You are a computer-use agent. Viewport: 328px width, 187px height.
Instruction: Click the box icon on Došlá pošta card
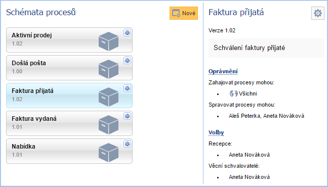coord(108,69)
